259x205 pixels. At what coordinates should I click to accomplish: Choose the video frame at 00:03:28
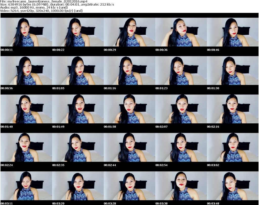click(x=129, y=186)
